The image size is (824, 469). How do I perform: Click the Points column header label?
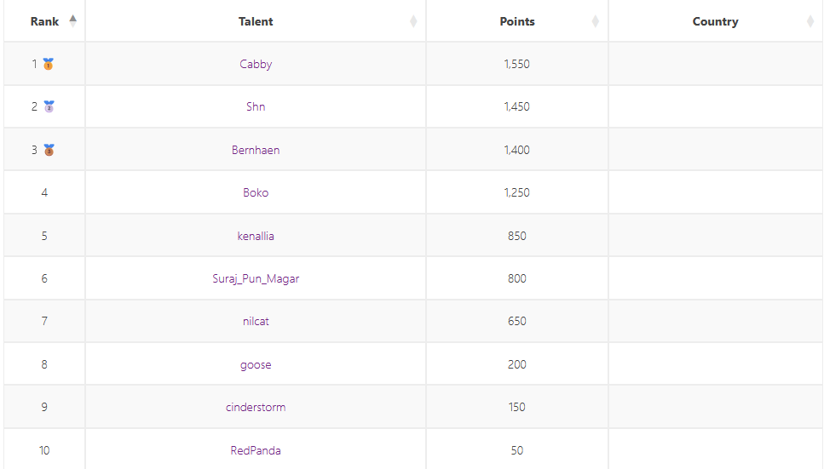coord(517,21)
